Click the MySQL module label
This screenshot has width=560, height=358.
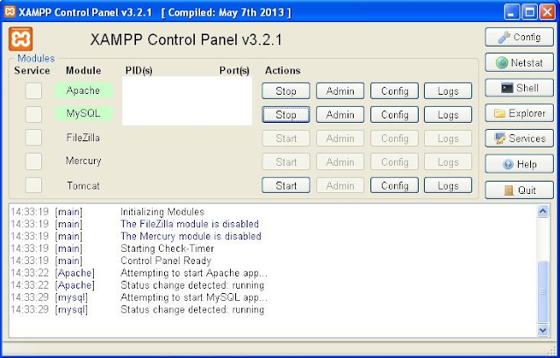click(83, 113)
